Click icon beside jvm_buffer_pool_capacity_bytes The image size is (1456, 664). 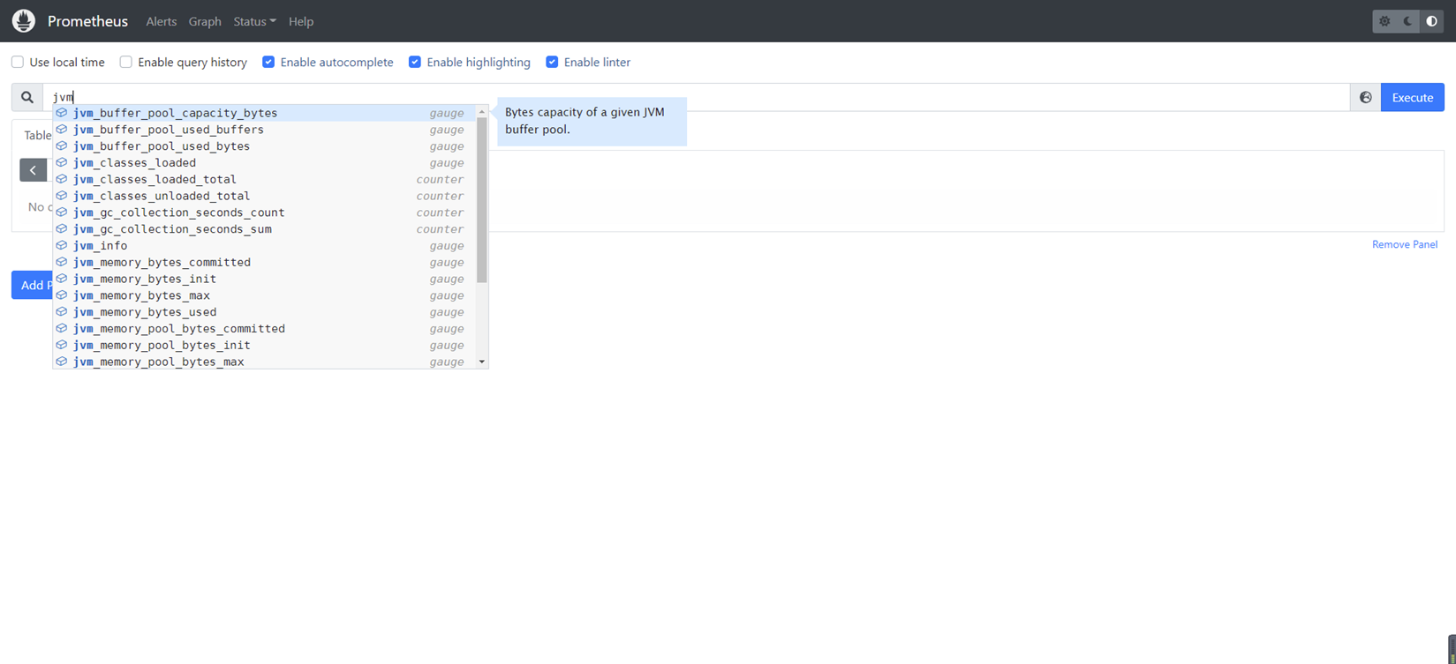[x=62, y=113]
